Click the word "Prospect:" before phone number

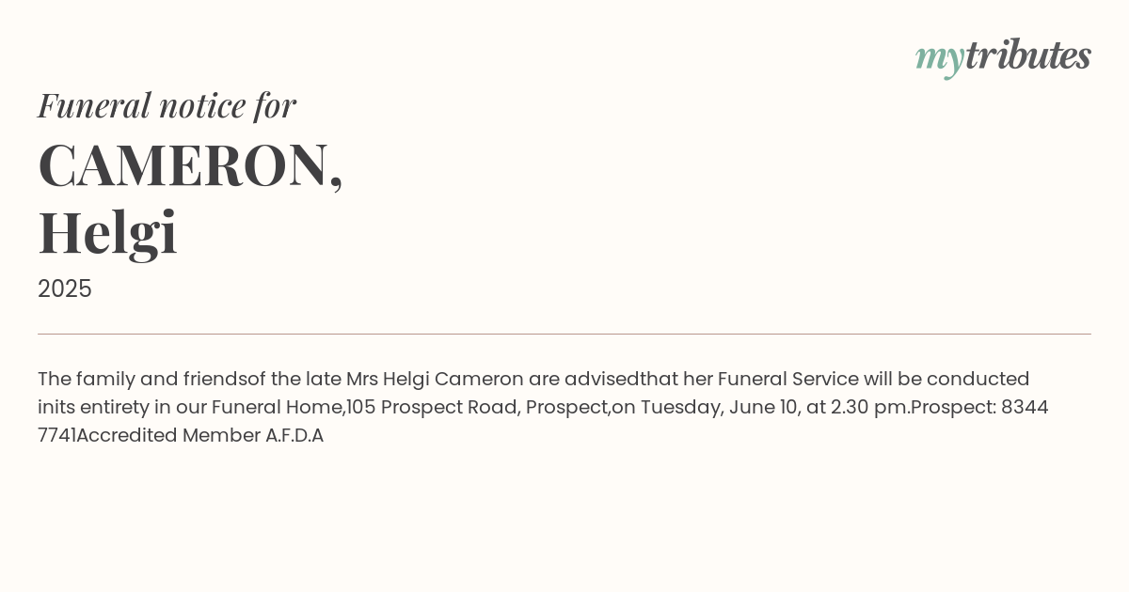tap(953, 407)
